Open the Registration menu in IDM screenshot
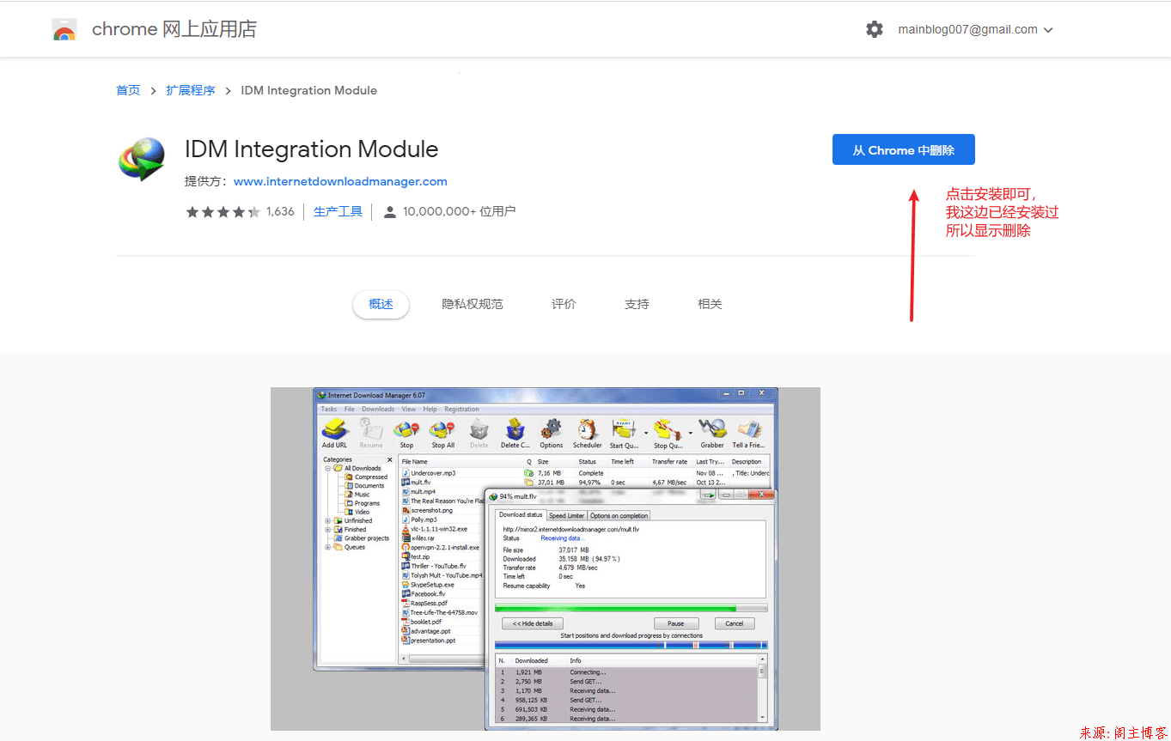The height and width of the screenshot is (741, 1171). (461, 409)
